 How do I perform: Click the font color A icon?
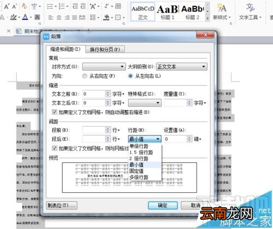[x=25, y=17]
